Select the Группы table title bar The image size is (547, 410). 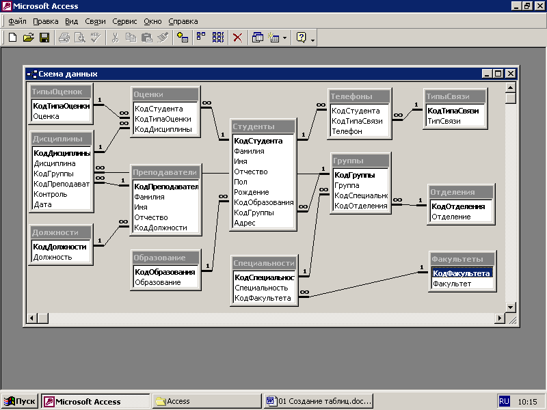360,161
